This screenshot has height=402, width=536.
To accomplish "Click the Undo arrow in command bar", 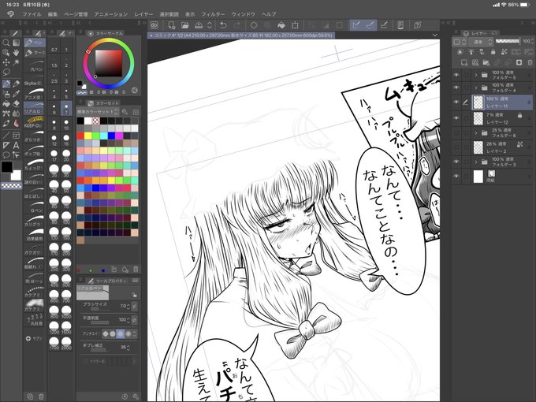I will (223, 25).
